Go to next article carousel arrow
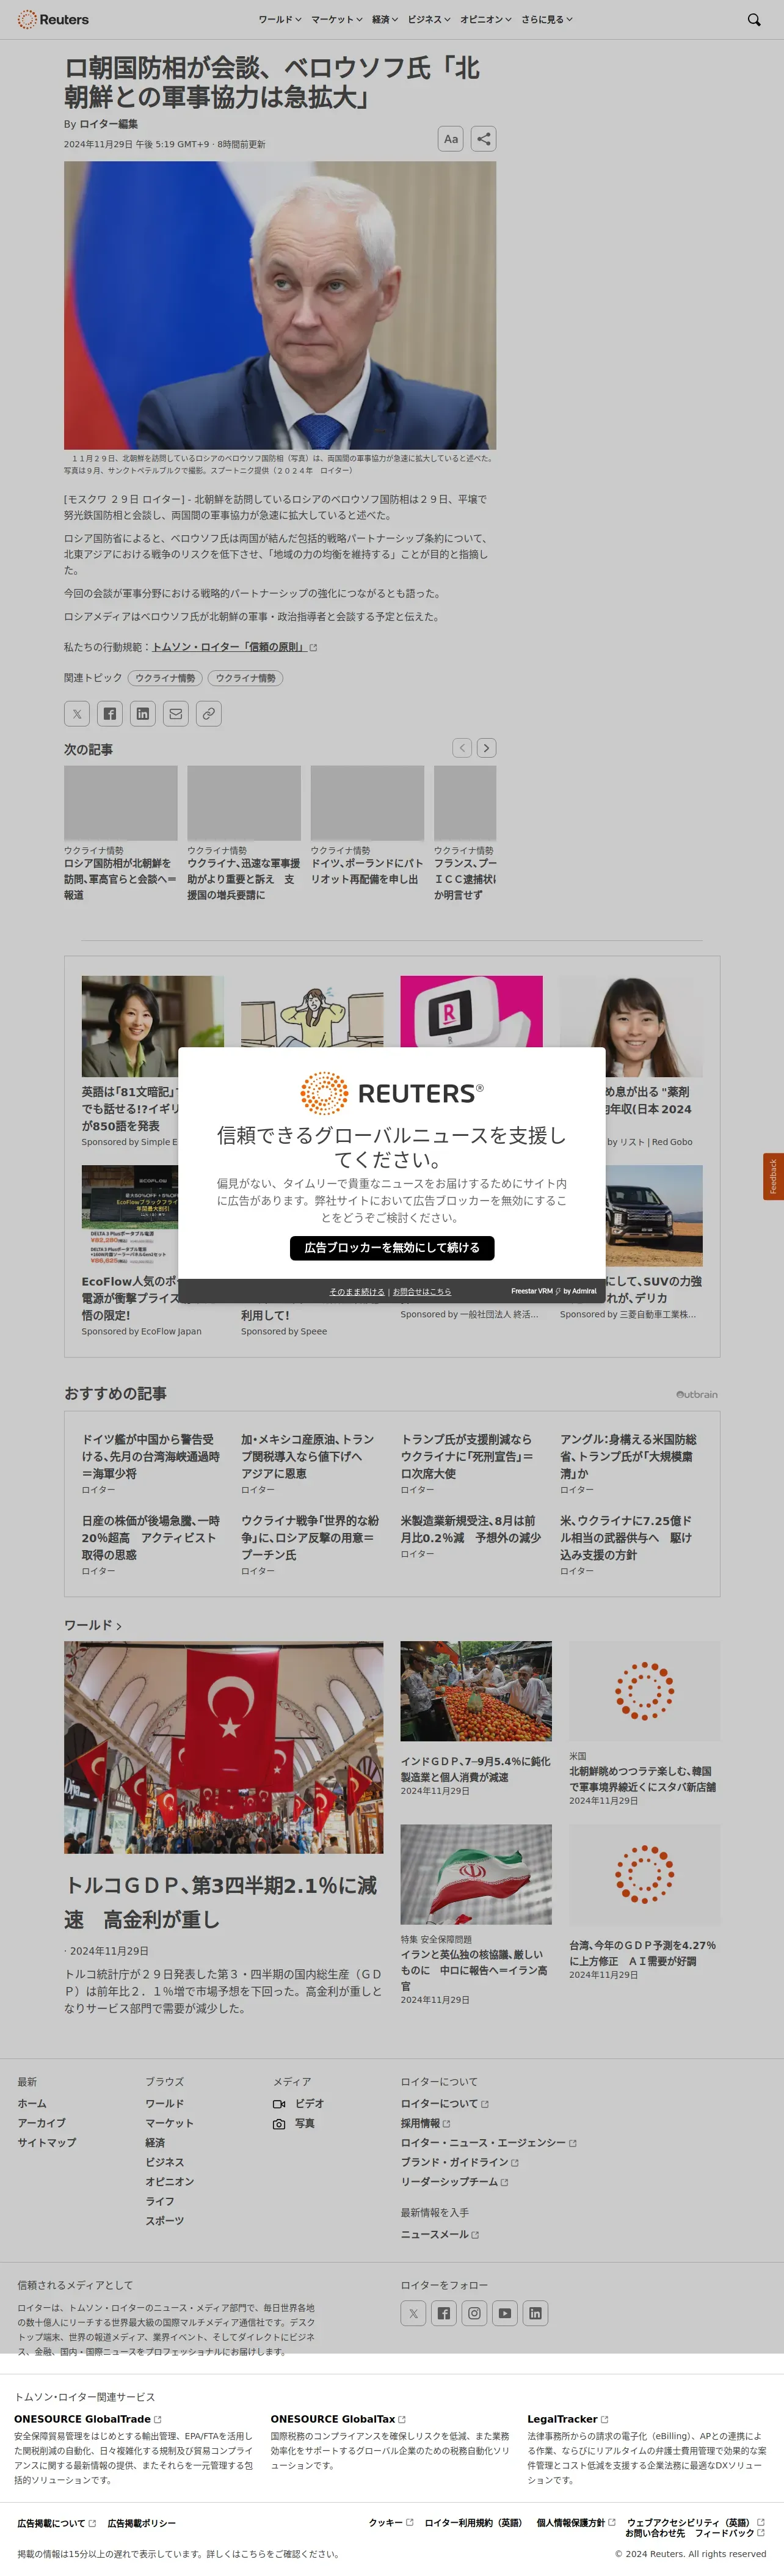784x2576 pixels. [487, 748]
